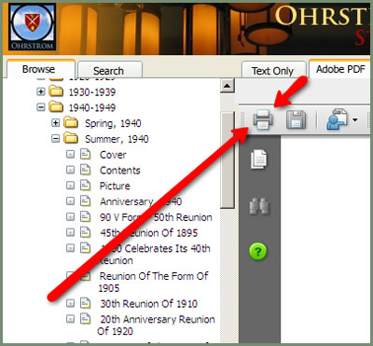
Task: Switch to the Text Only tab
Action: [x=273, y=71]
